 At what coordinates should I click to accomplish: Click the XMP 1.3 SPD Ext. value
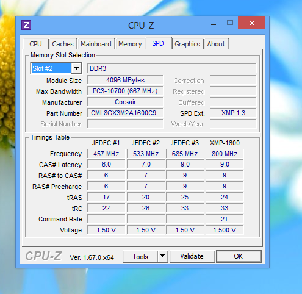(x=233, y=113)
